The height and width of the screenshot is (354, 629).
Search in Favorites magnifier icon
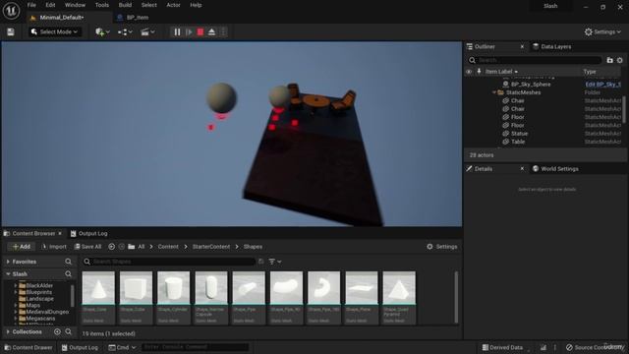point(68,262)
